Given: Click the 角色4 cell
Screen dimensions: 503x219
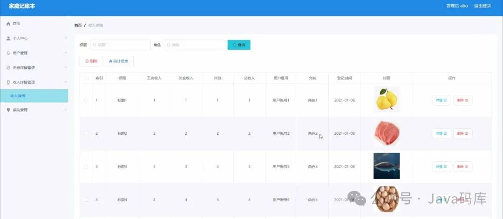Looking at the screenshot, I should (x=313, y=200).
